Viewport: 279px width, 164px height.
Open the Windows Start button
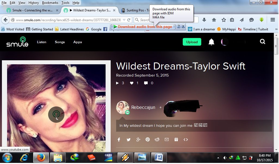pyautogui.click(x=7, y=157)
